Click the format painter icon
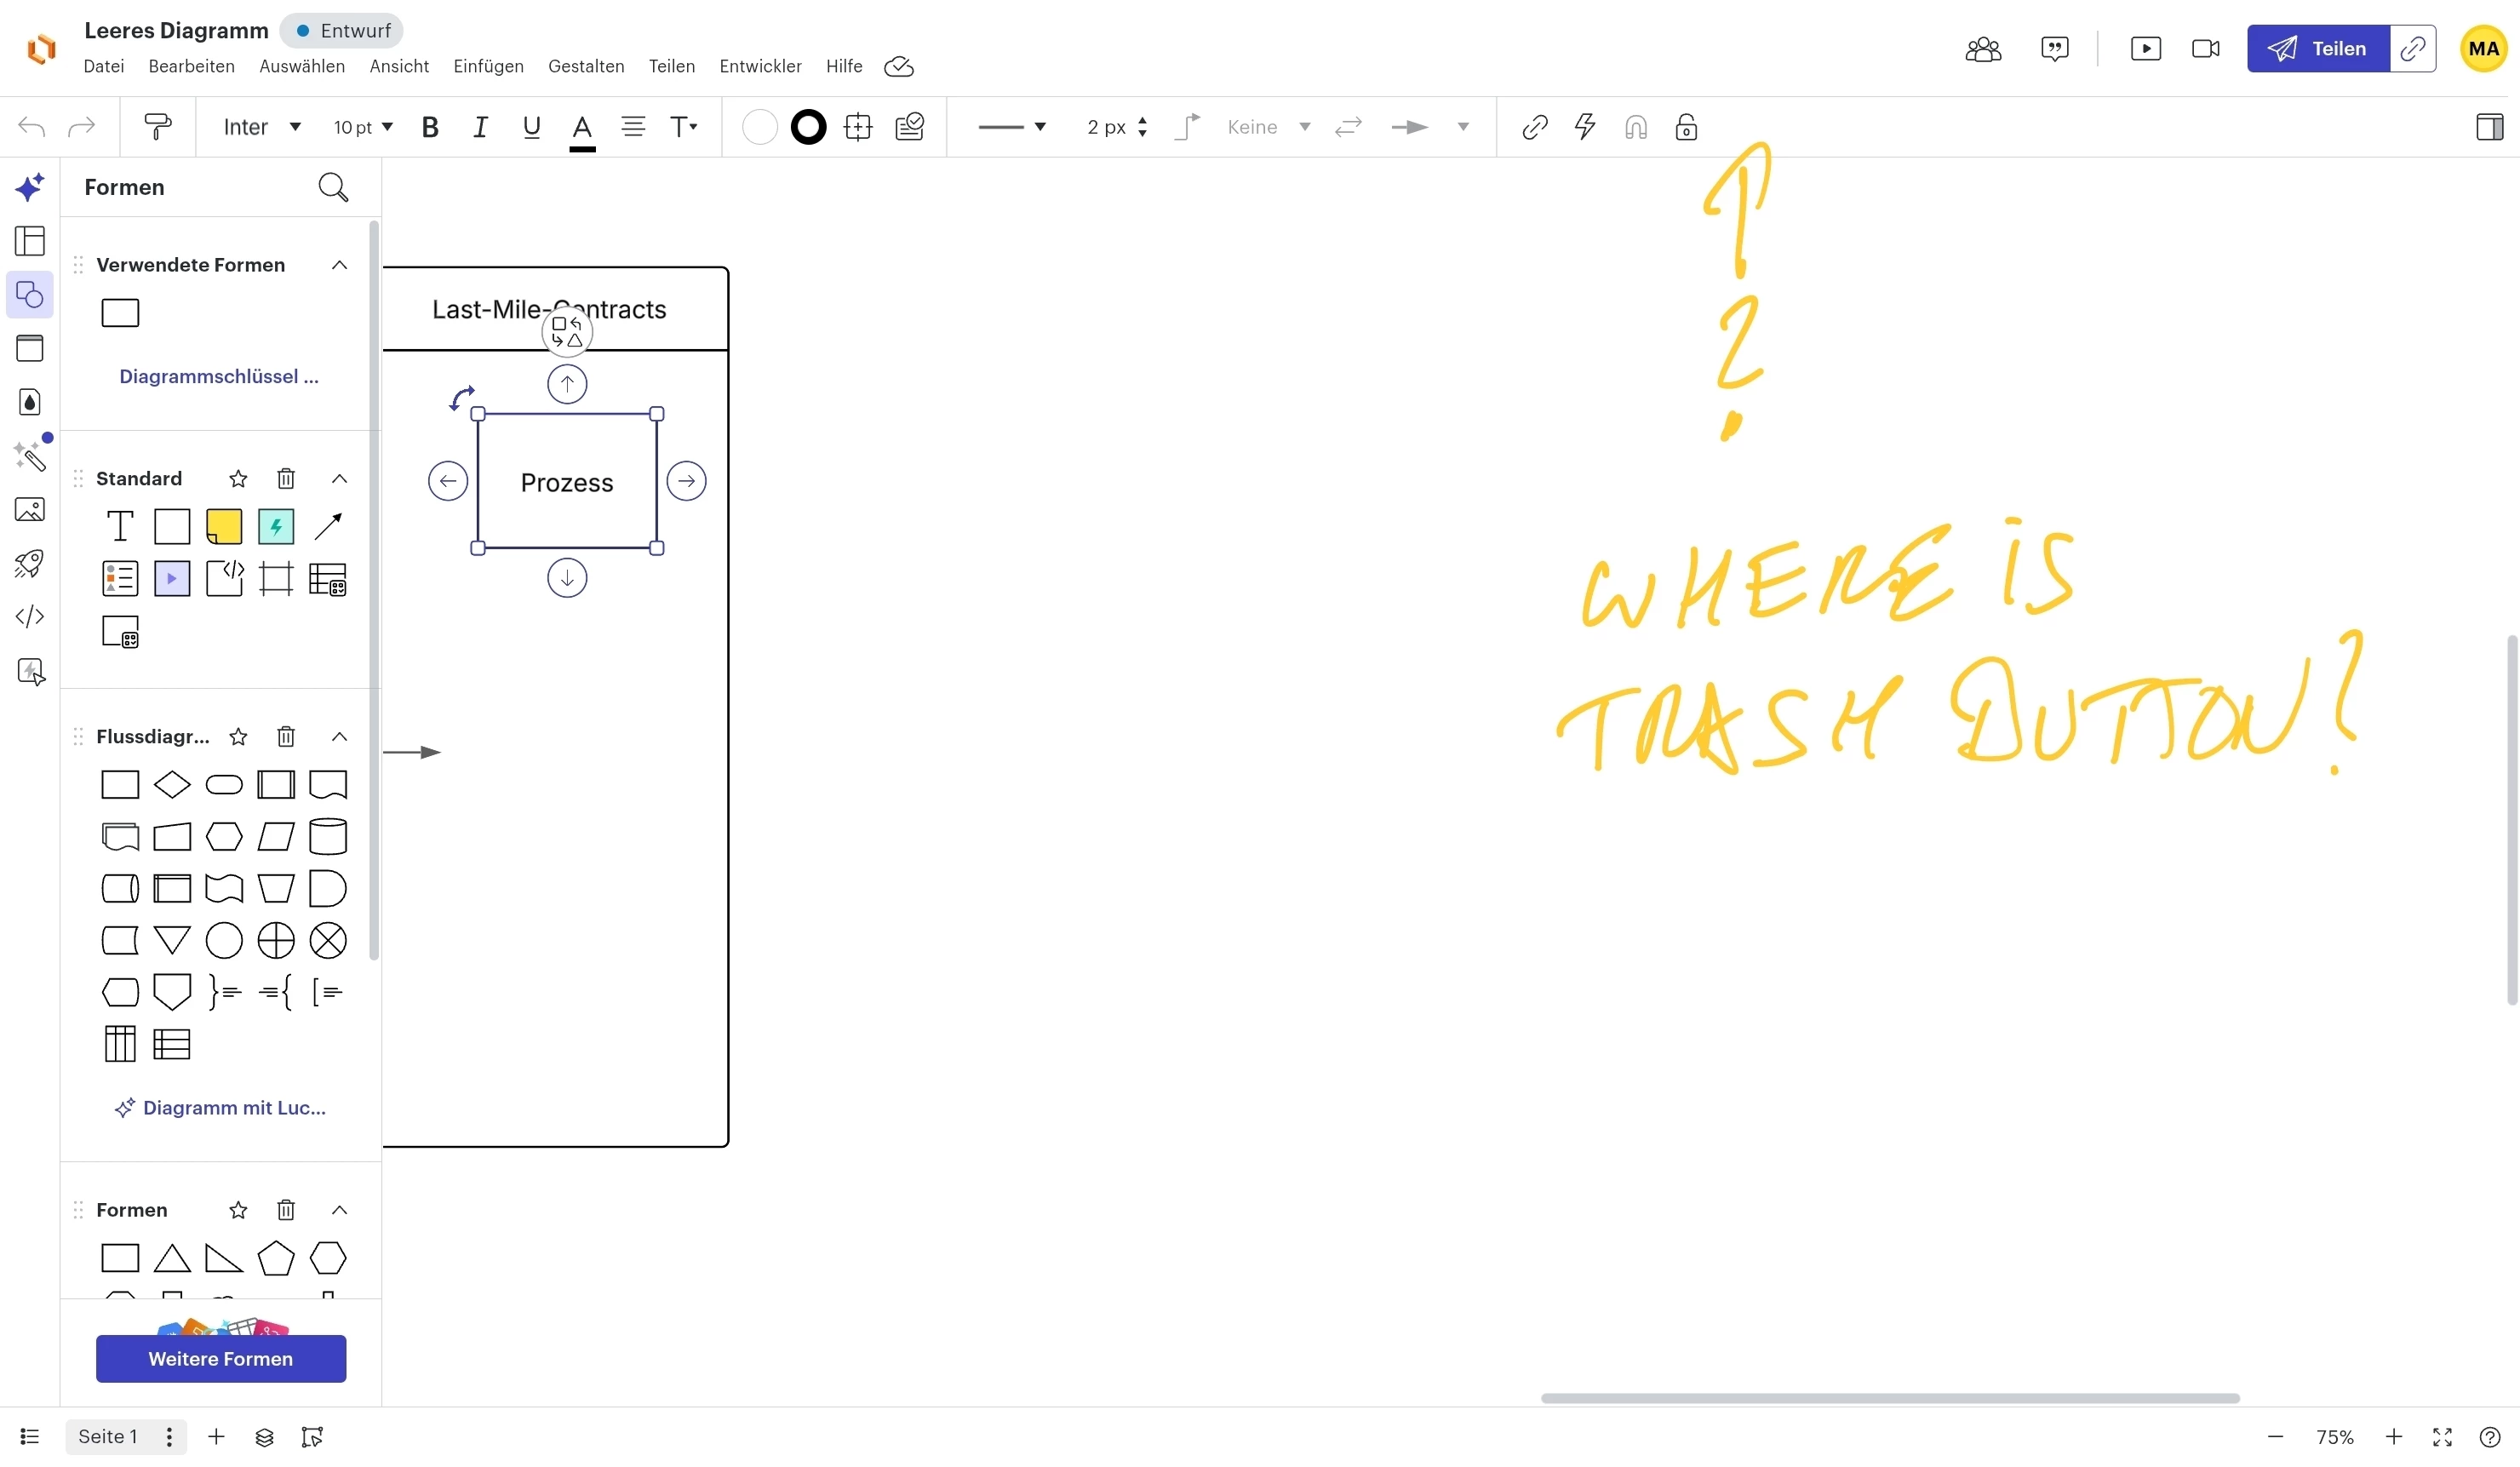Screen dimensions: 2520x1467 click(x=157, y=127)
